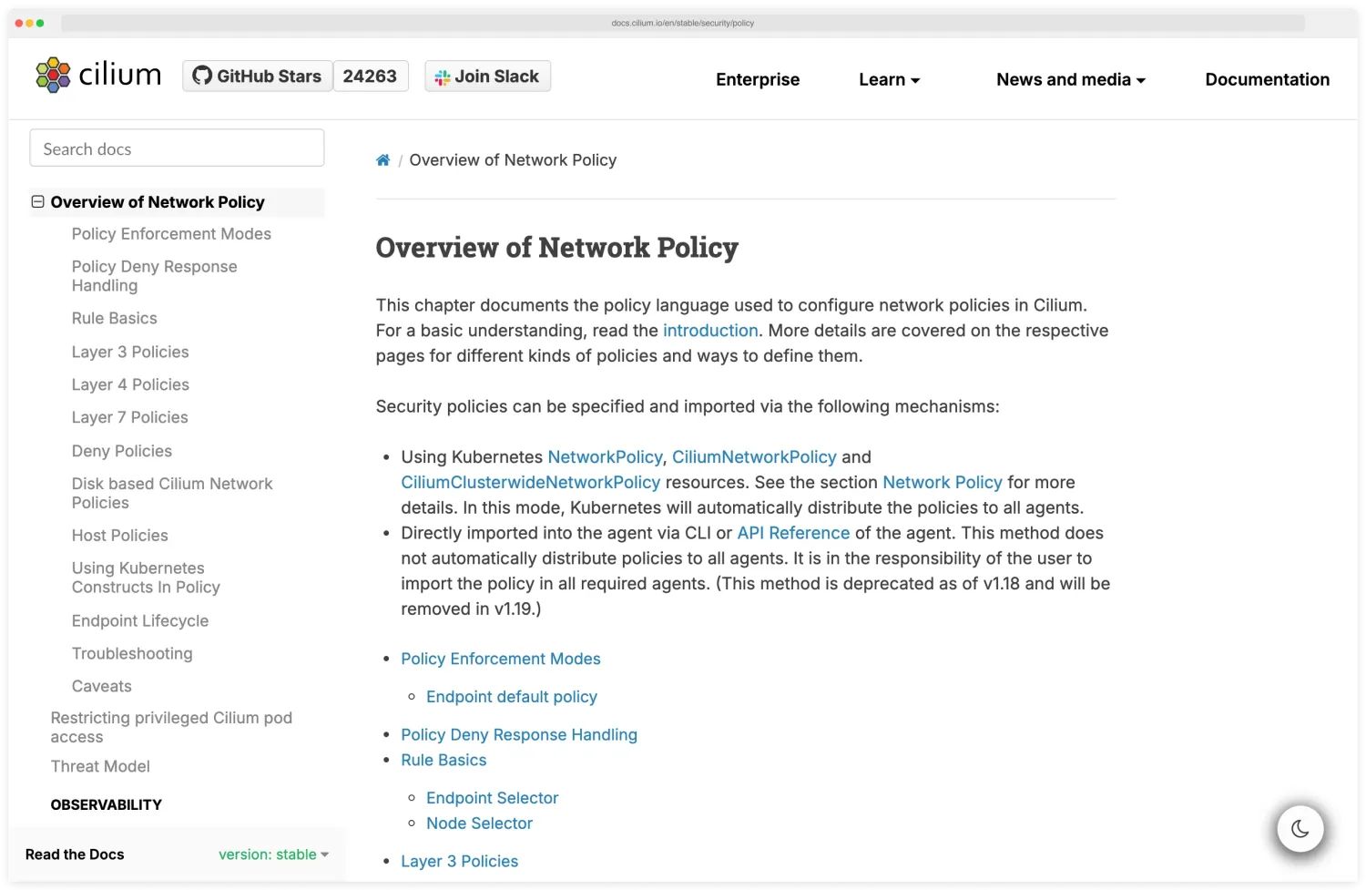Follow the CiliumClusterwideNetworkPolicy link
The image size is (1366, 890).
531,483
